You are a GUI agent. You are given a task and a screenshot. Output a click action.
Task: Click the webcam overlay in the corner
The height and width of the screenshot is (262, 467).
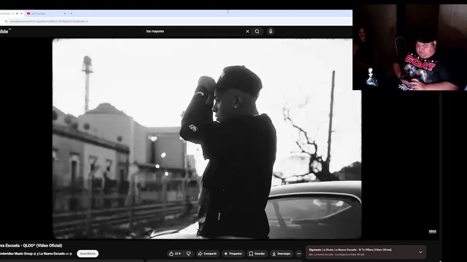pos(410,47)
